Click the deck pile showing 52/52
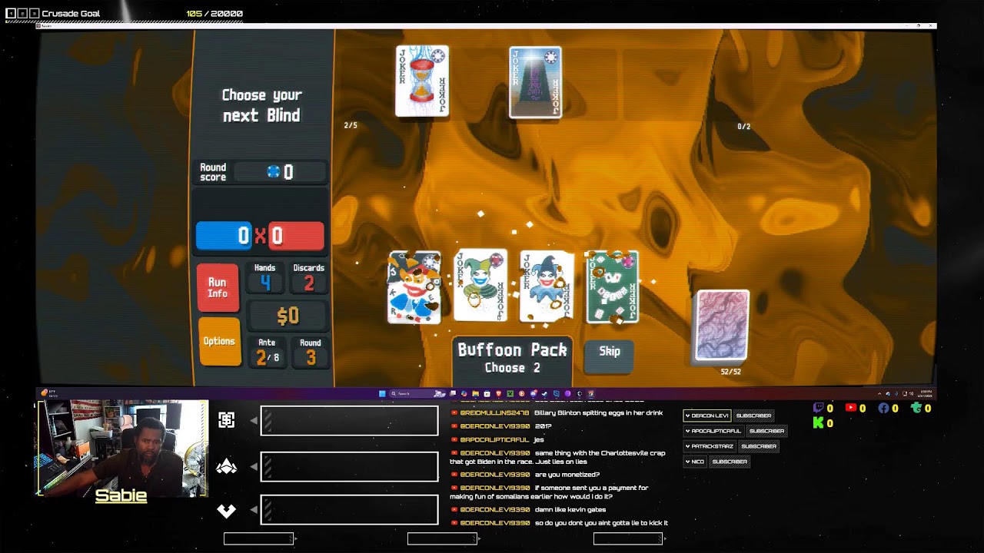 point(723,326)
